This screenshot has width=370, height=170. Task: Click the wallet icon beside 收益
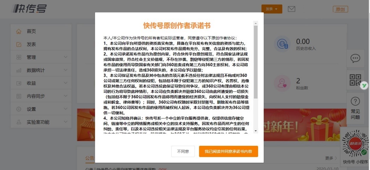click(x=19, y=83)
